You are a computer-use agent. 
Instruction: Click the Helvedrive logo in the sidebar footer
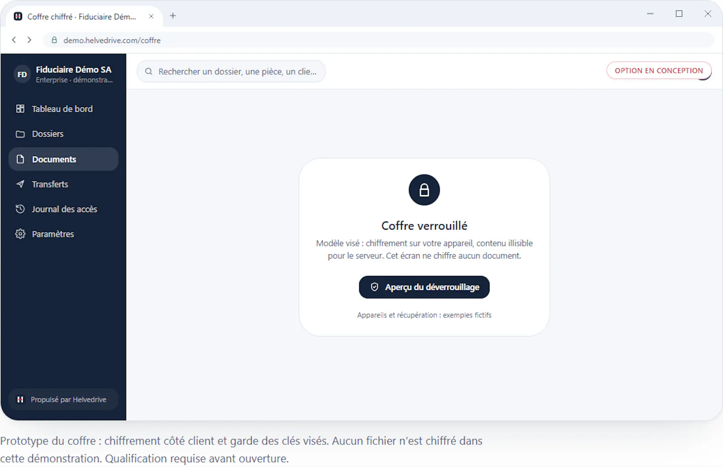click(x=20, y=400)
